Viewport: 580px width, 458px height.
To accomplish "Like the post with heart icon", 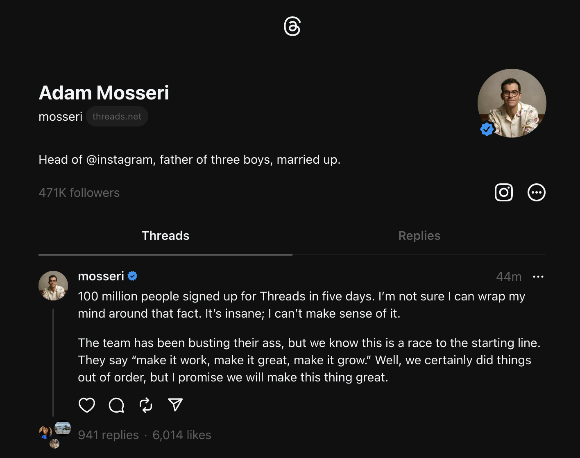I will [x=86, y=405].
